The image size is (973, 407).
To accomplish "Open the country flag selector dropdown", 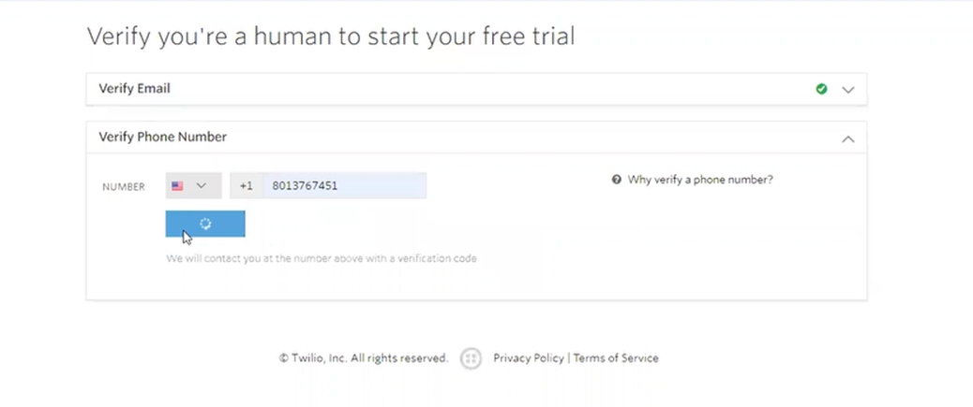I will coord(194,186).
